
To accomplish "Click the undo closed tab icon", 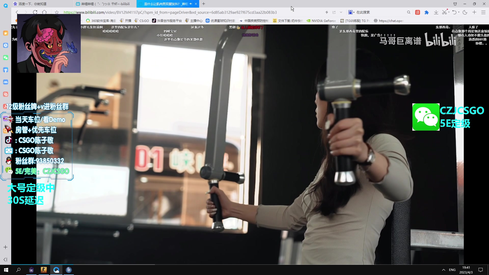I will tap(454, 12).
